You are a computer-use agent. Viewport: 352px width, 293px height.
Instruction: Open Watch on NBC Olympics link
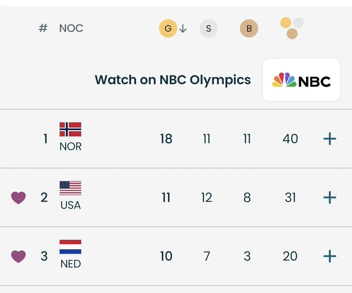tap(172, 80)
